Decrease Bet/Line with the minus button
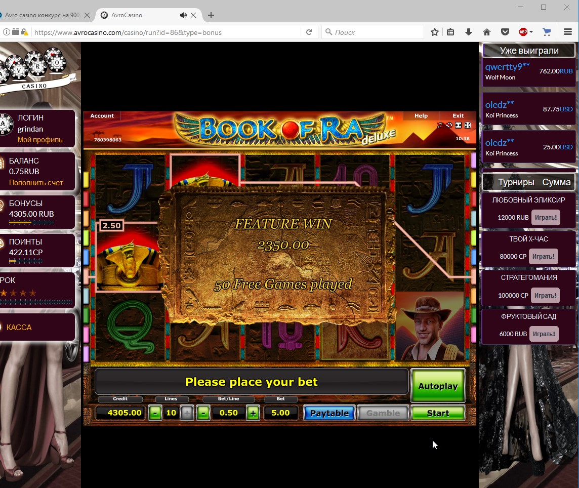The image size is (579, 488). pos(203,413)
